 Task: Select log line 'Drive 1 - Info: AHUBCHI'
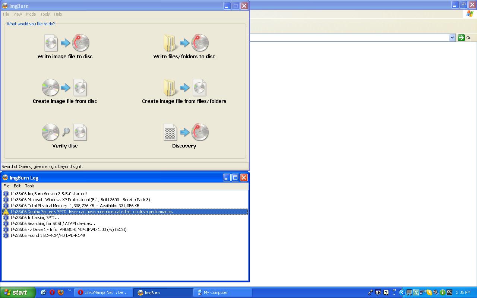[x=125, y=229]
